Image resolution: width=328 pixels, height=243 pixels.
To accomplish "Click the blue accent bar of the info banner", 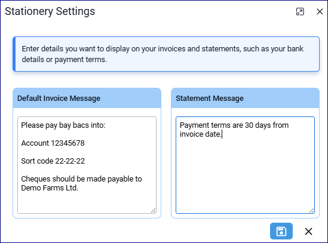I will pyautogui.click(x=14, y=54).
